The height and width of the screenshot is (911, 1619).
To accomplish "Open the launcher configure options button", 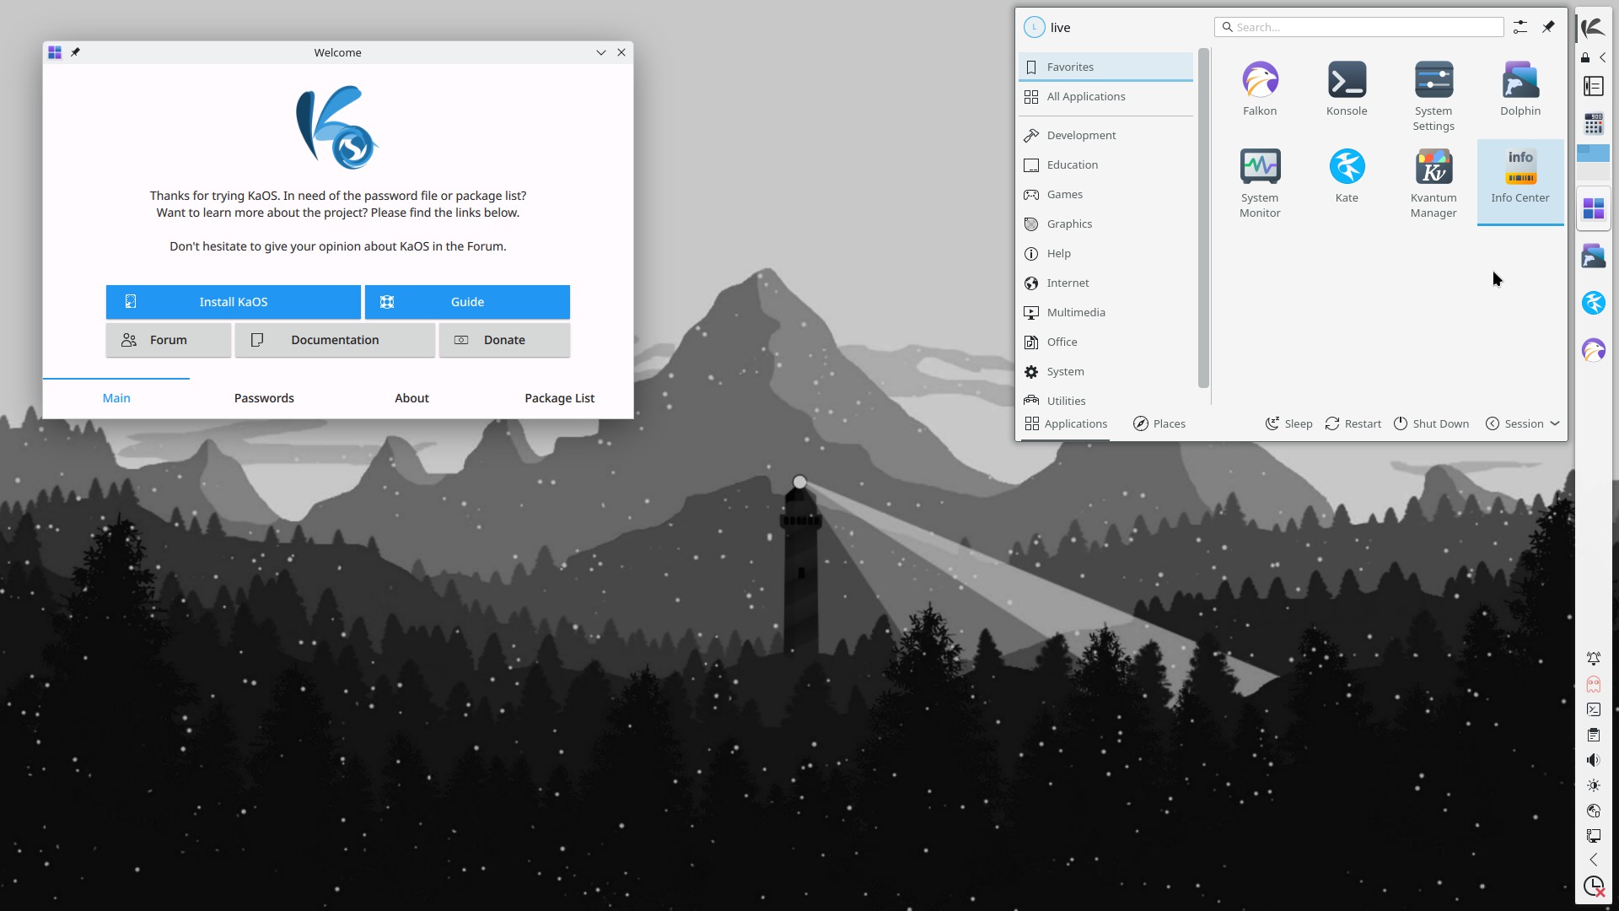I will 1519,27.
